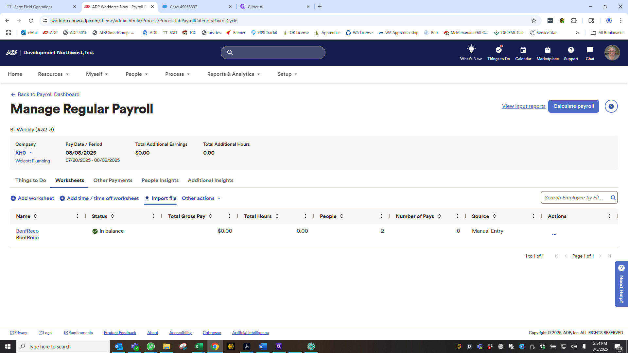Click the search magnifier in employee filter
628x353 pixels.
pyautogui.click(x=613, y=198)
